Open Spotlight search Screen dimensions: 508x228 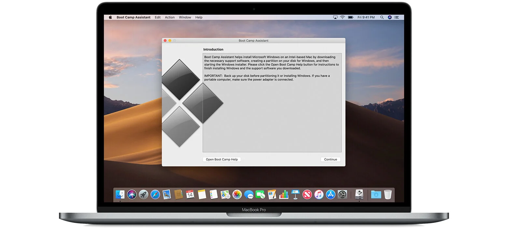pos(382,17)
